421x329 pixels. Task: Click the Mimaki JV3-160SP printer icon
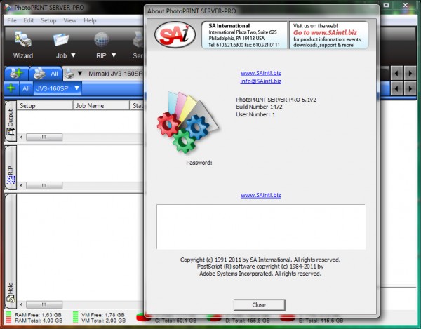(x=69, y=73)
